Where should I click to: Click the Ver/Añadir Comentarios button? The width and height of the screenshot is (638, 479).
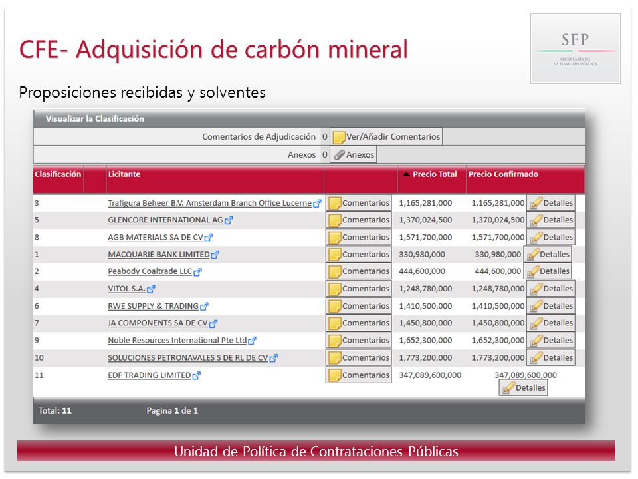(x=385, y=137)
